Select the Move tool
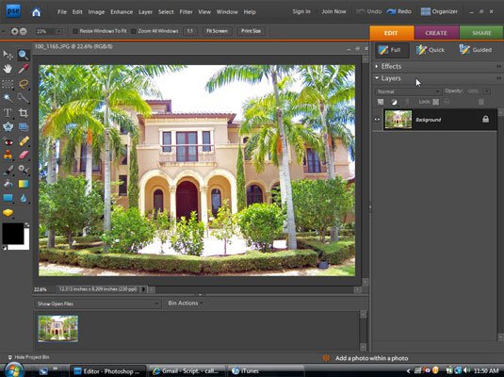Viewport: 504px width, 377px height. coord(8,55)
